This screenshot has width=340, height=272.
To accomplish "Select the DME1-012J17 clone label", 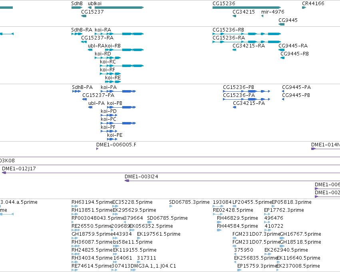I will tap(19, 169).
